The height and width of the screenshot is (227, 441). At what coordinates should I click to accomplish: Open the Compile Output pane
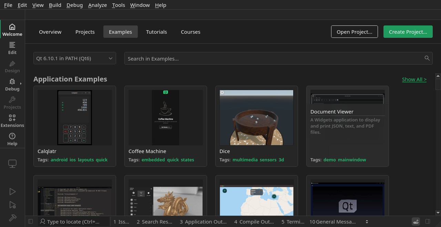254,221
